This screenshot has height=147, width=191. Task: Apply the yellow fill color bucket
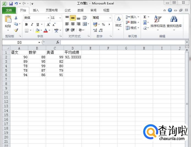[x=37, y=30]
